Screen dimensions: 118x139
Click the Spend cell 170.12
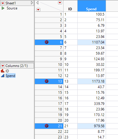92,115
